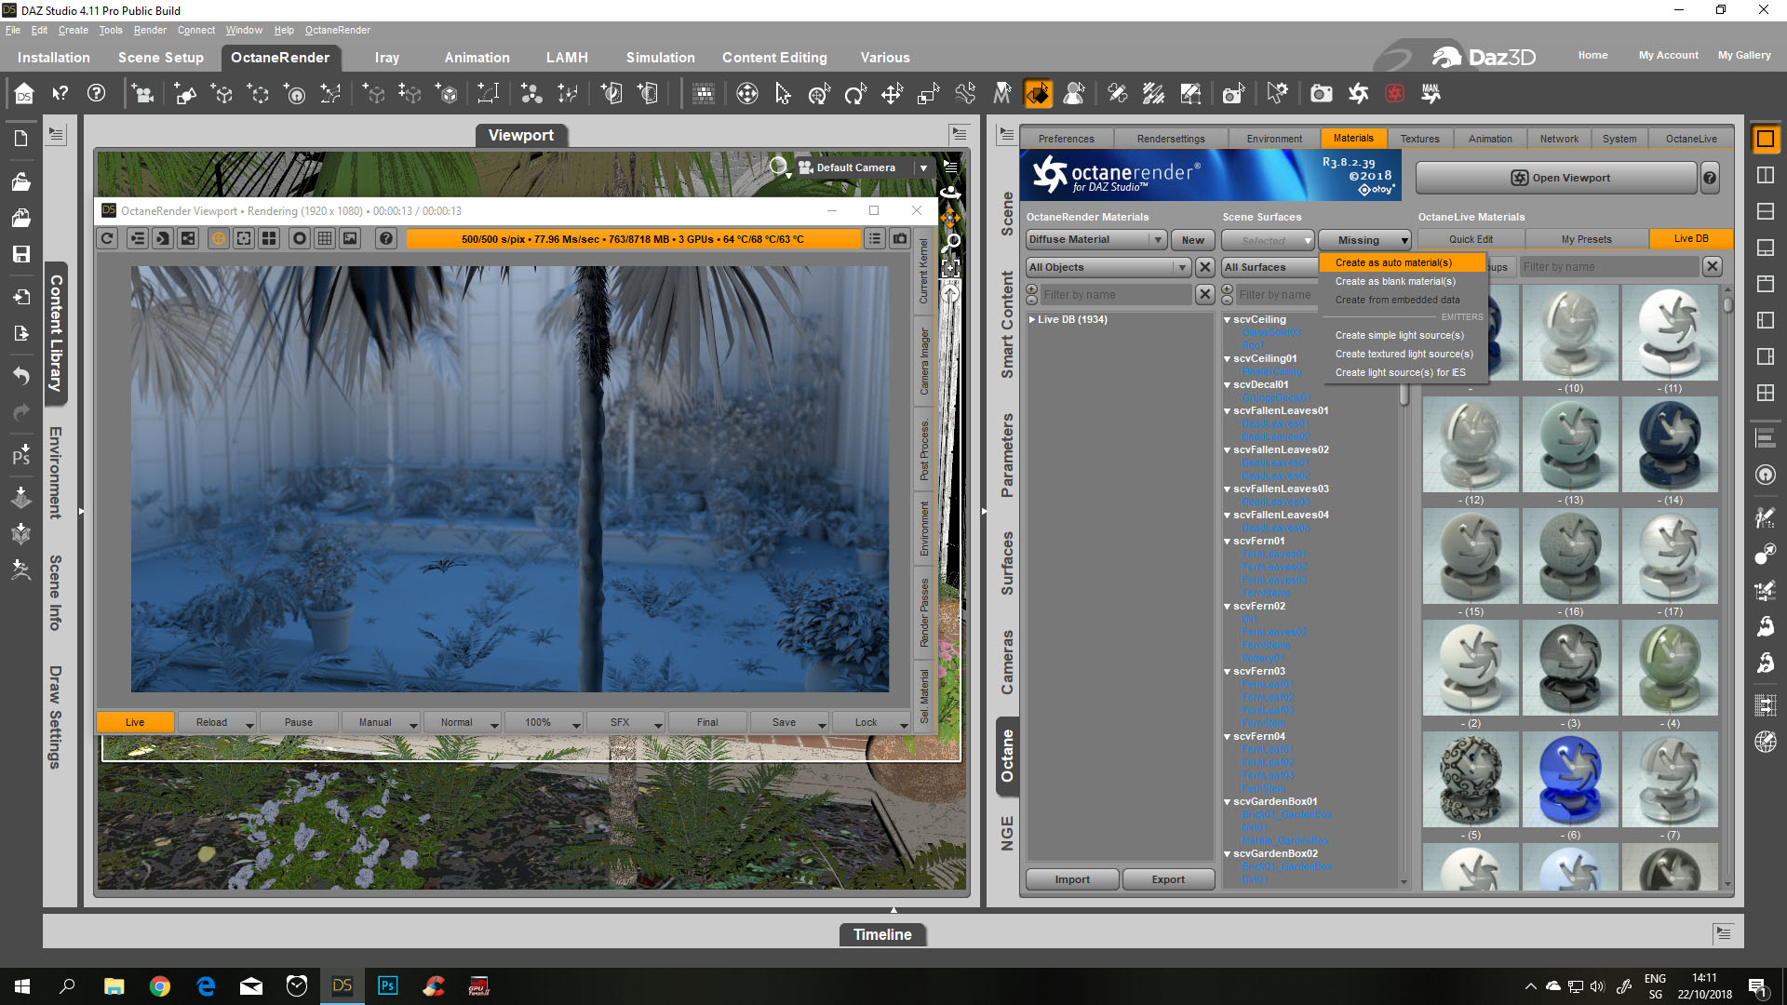1787x1005 pixels.
Task: Select the blue glass material thumbnail (6)
Action: (x=1572, y=780)
